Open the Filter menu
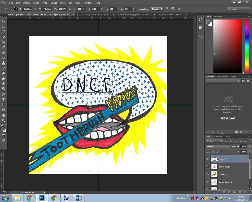Screen dimensions: 252x202 [x=62, y=3]
